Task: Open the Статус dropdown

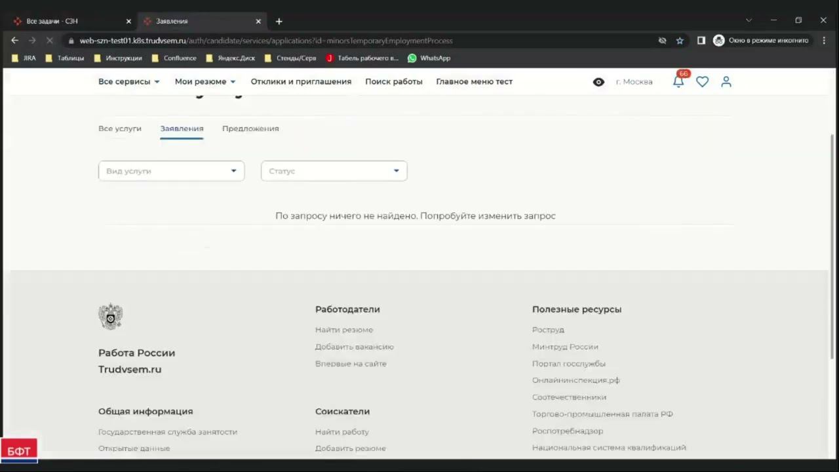Action: coord(334,171)
